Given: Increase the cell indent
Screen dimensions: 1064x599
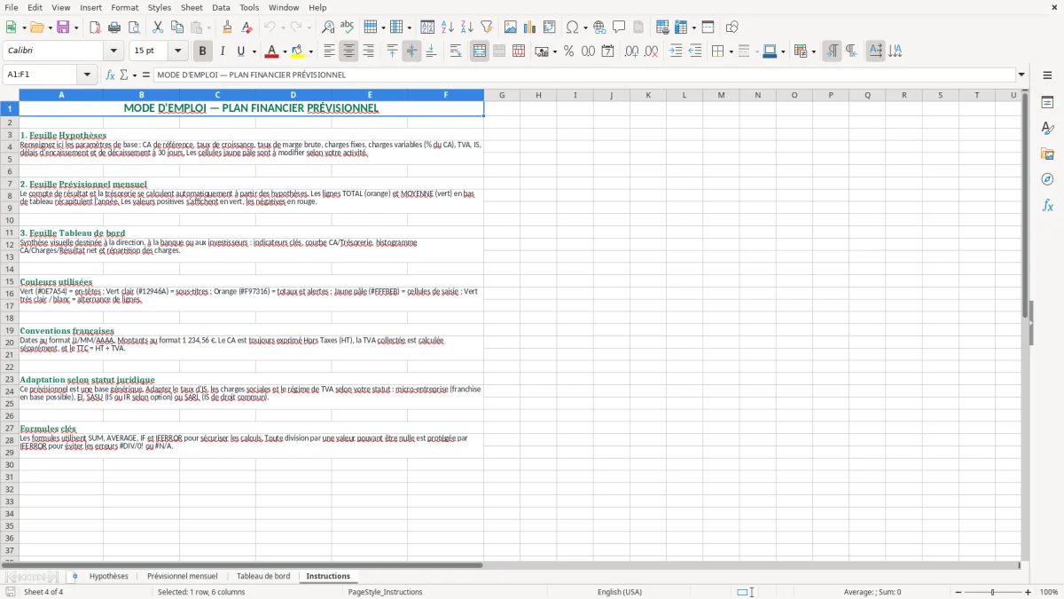Looking at the screenshot, I should pyautogui.click(x=676, y=51).
